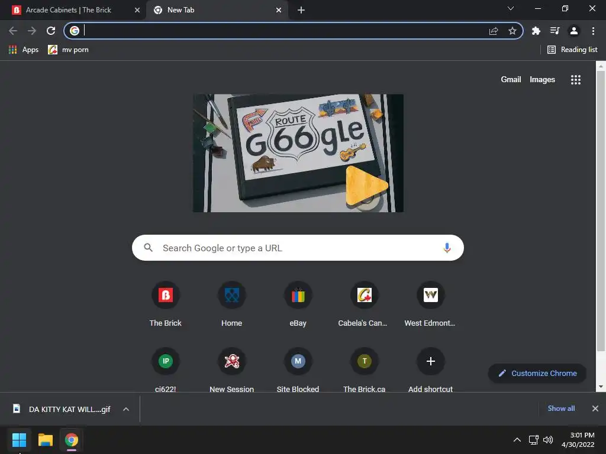This screenshot has height=454, width=606.
Task: Share this page via address bar icon
Action: [x=494, y=31]
